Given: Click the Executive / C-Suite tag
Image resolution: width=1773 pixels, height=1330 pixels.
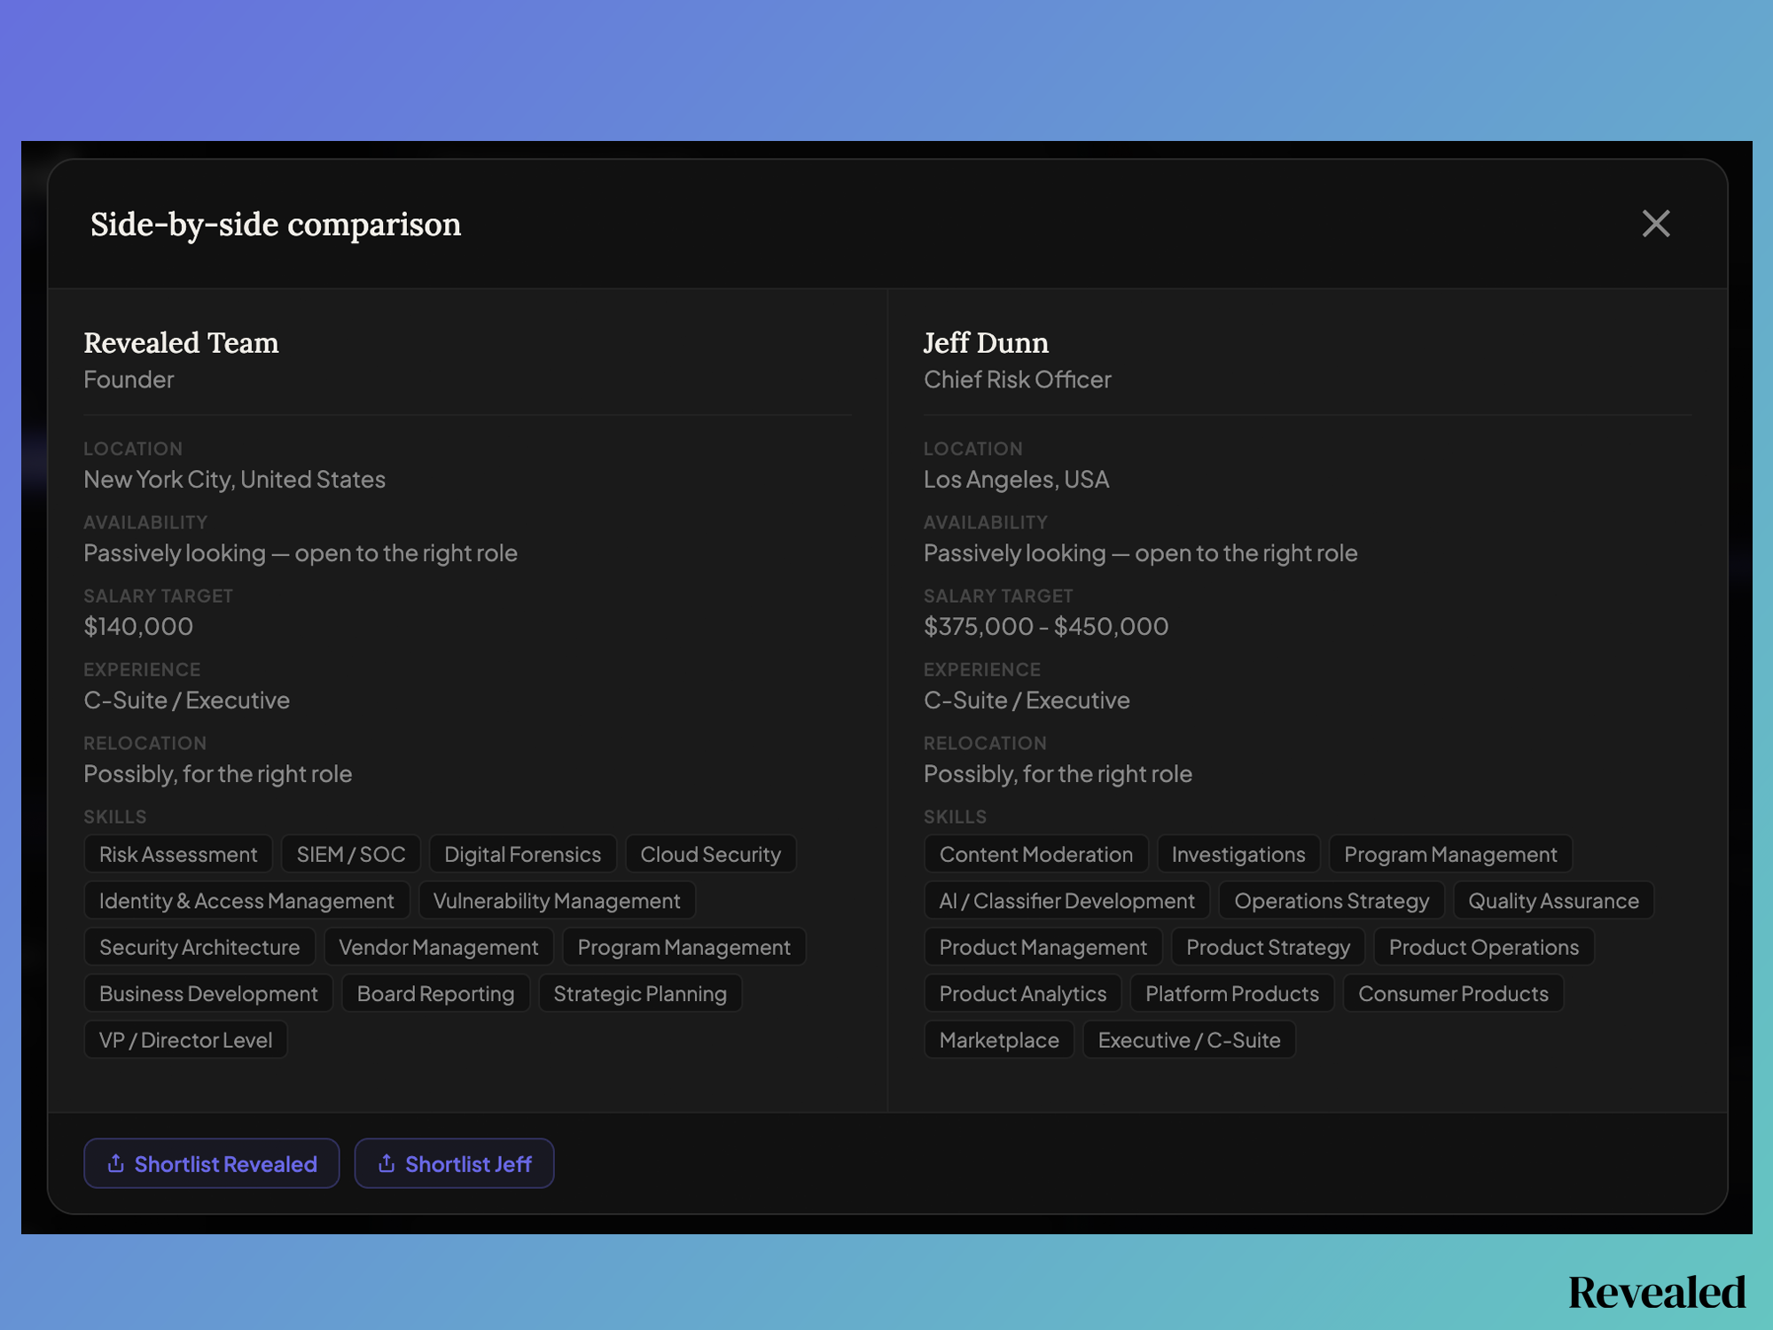Looking at the screenshot, I should (x=1190, y=1040).
